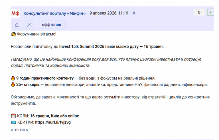
Task: Upvote the post with the plus icon
Action: 211,12
